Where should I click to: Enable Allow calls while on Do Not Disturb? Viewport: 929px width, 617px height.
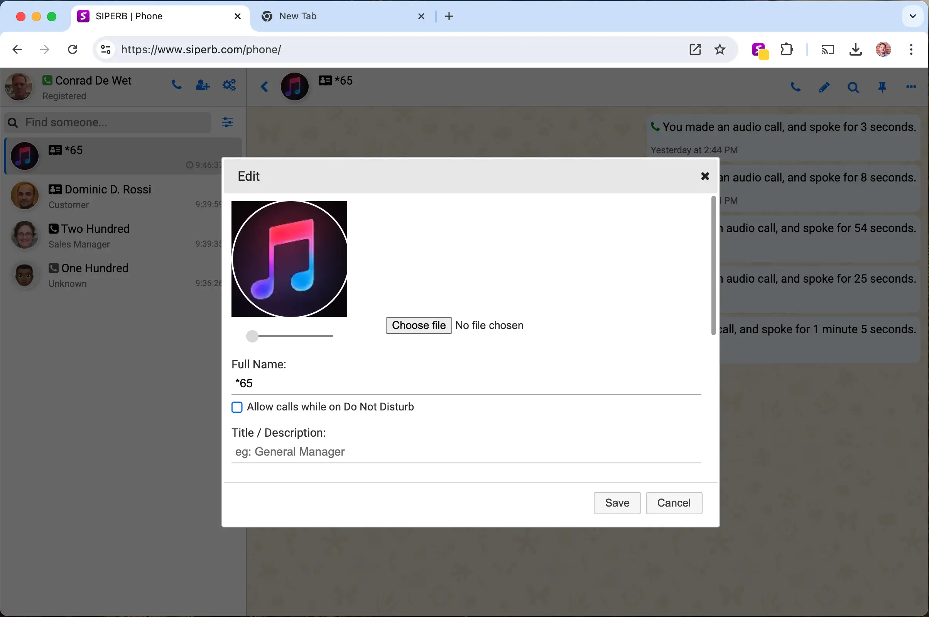pos(237,407)
